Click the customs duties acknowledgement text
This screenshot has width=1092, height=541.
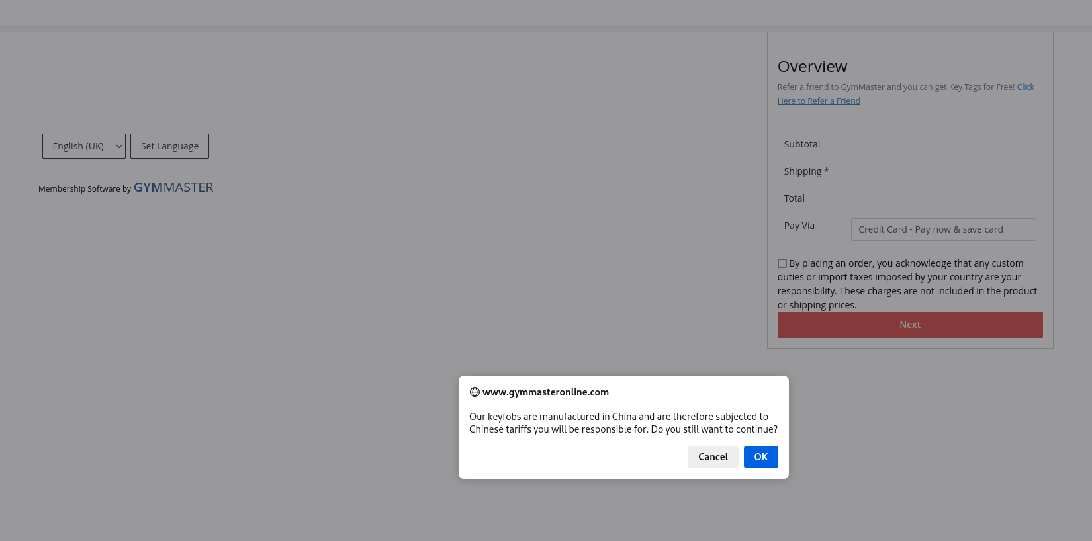(x=907, y=284)
